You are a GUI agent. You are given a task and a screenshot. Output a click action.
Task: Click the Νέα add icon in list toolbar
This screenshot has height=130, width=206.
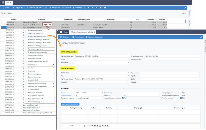(x=37, y=8)
